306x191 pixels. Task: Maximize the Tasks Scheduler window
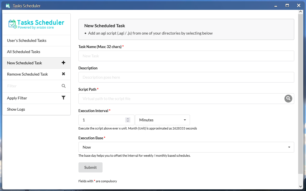coord(287,5)
